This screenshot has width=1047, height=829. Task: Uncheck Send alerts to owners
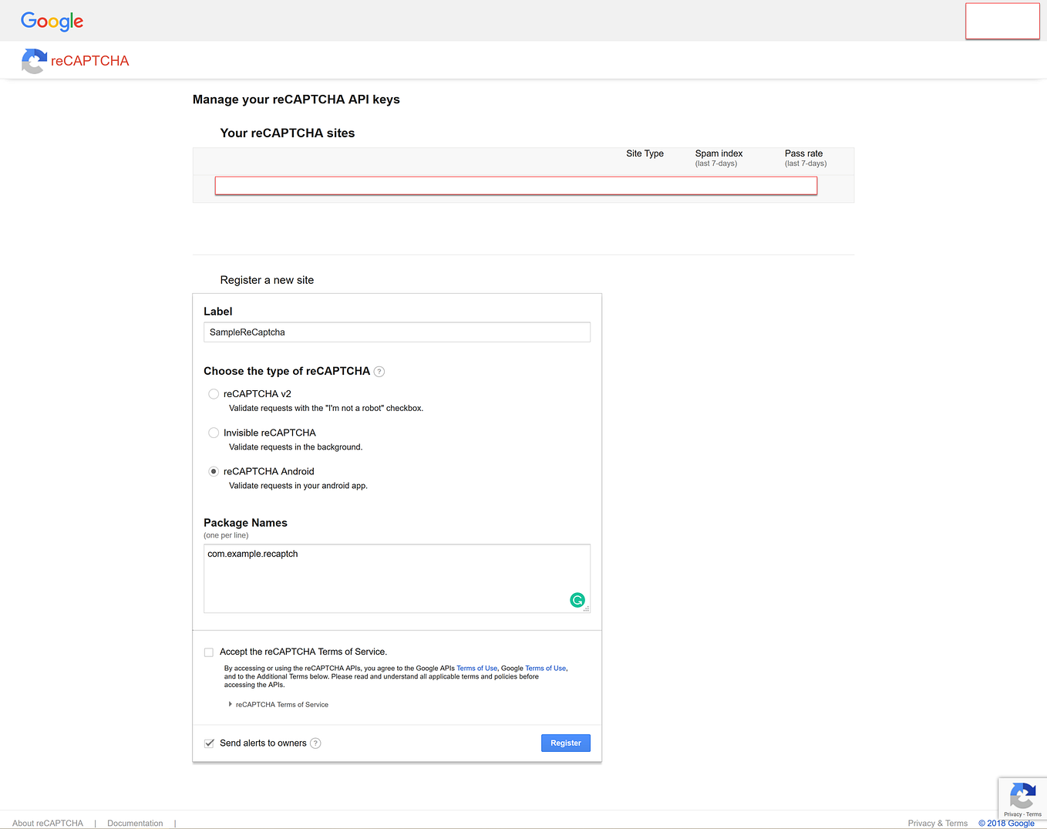(209, 743)
